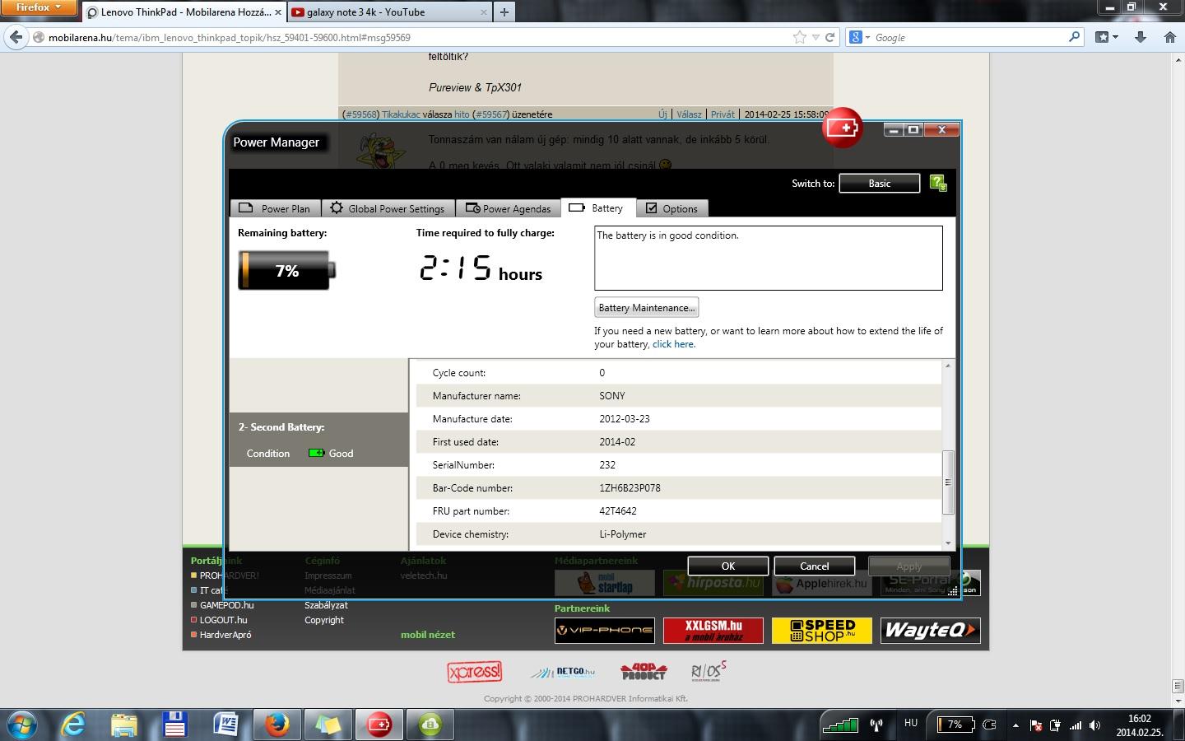Click the red battery badge icon
The image size is (1185, 741).
click(x=841, y=128)
